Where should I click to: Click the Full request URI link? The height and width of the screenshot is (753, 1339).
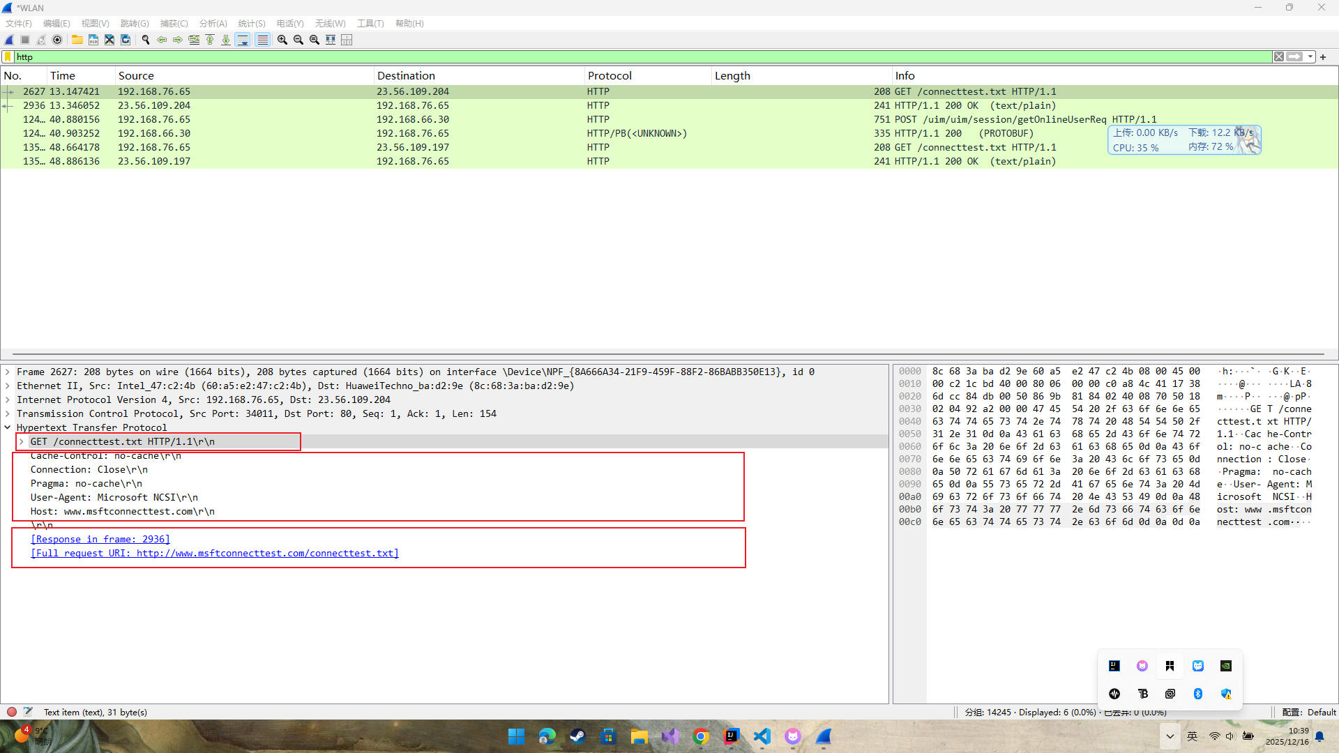[x=214, y=553]
